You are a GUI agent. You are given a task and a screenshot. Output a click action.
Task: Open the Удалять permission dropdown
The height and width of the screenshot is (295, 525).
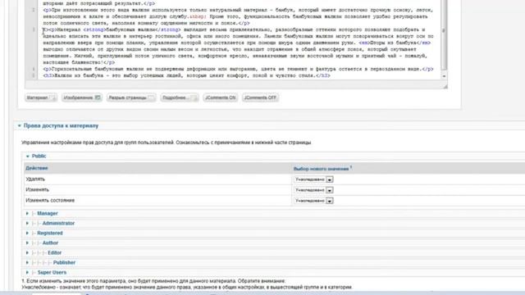(313, 179)
